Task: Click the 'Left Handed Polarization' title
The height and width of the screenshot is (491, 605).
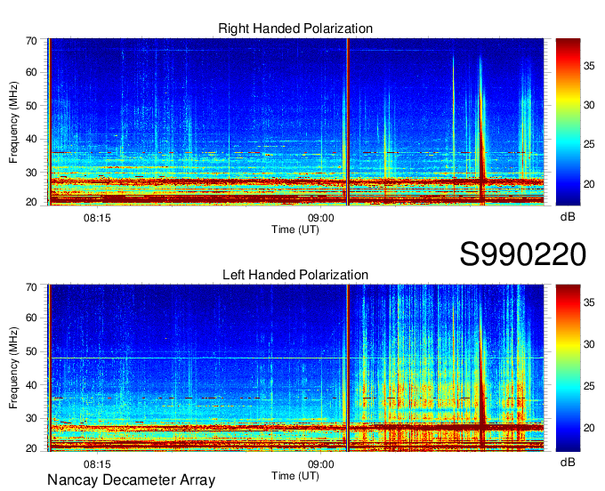Action: click(x=295, y=275)
